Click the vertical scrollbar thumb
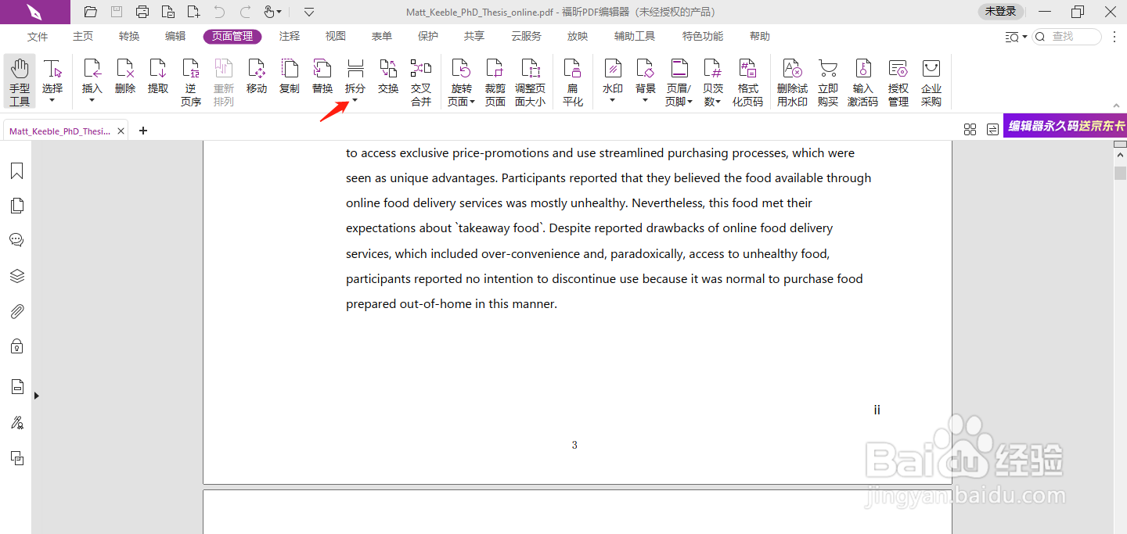1127x534 pixels. point(1120,172)
